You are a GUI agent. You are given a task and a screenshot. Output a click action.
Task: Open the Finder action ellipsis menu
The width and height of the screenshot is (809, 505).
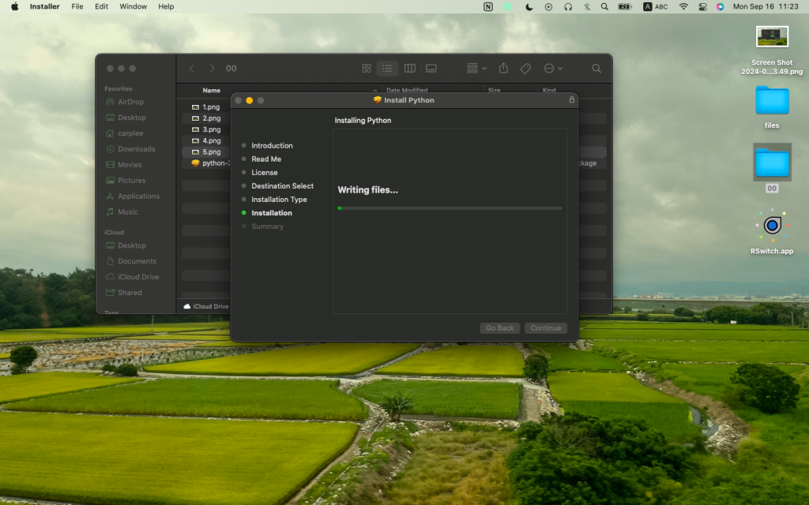click(552, 69)
